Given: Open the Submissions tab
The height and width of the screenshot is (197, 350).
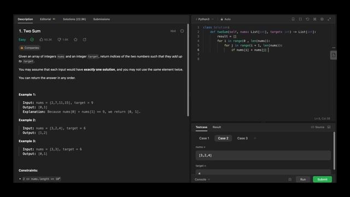Looking at the screenshot, I should (101, 19).
